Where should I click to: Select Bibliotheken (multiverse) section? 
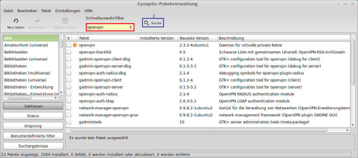click(x=31, y=73)
